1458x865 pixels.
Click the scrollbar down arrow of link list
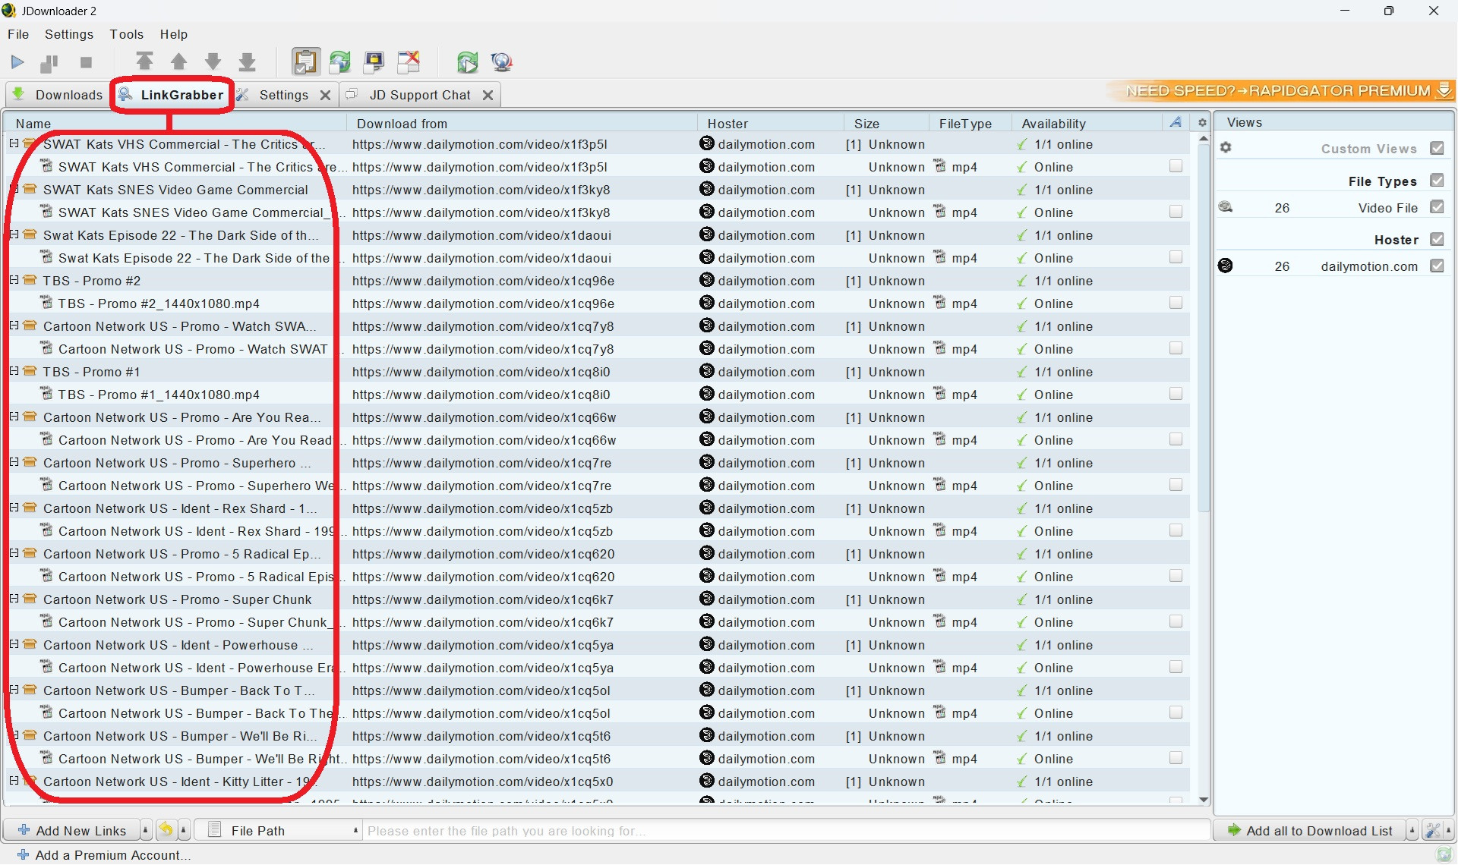click(x=1203, y=800)
